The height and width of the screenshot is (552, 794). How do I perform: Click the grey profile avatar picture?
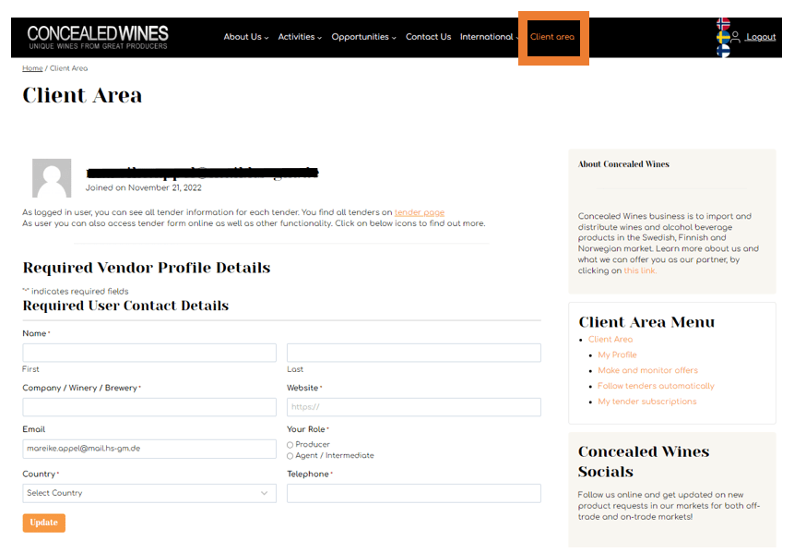coord(52,178)
